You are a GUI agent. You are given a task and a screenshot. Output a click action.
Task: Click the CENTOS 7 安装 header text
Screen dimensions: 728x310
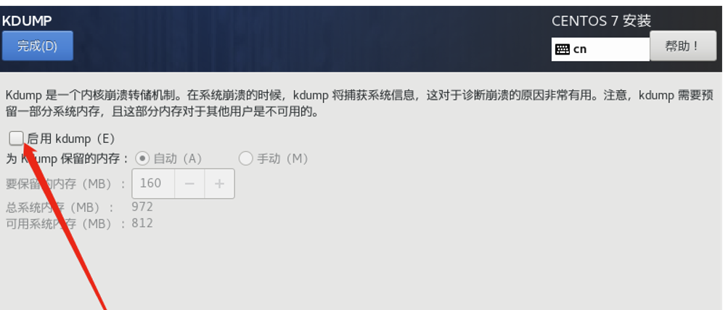[x=601, y=21]
